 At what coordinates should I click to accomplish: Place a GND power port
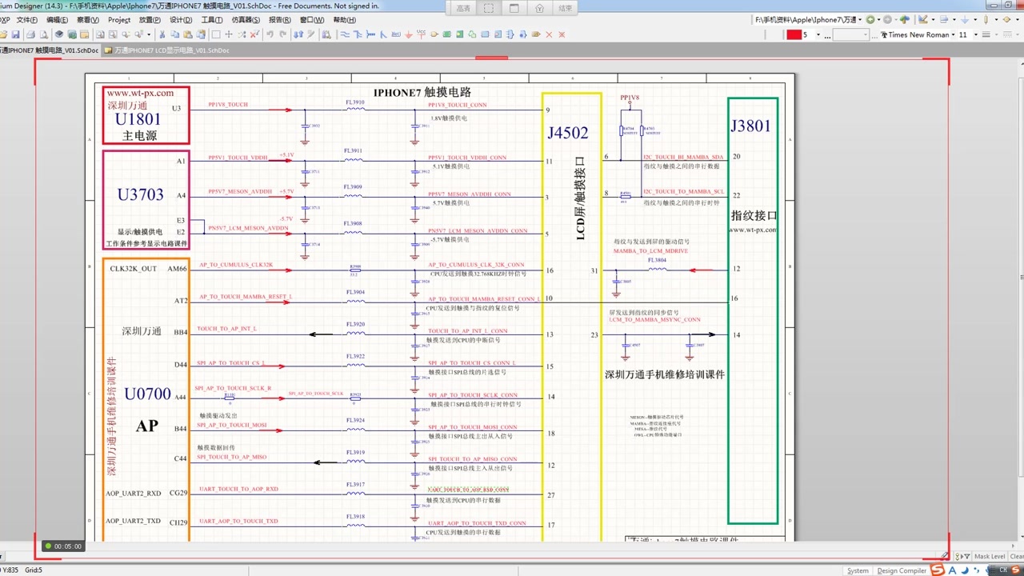coord(409,34)
